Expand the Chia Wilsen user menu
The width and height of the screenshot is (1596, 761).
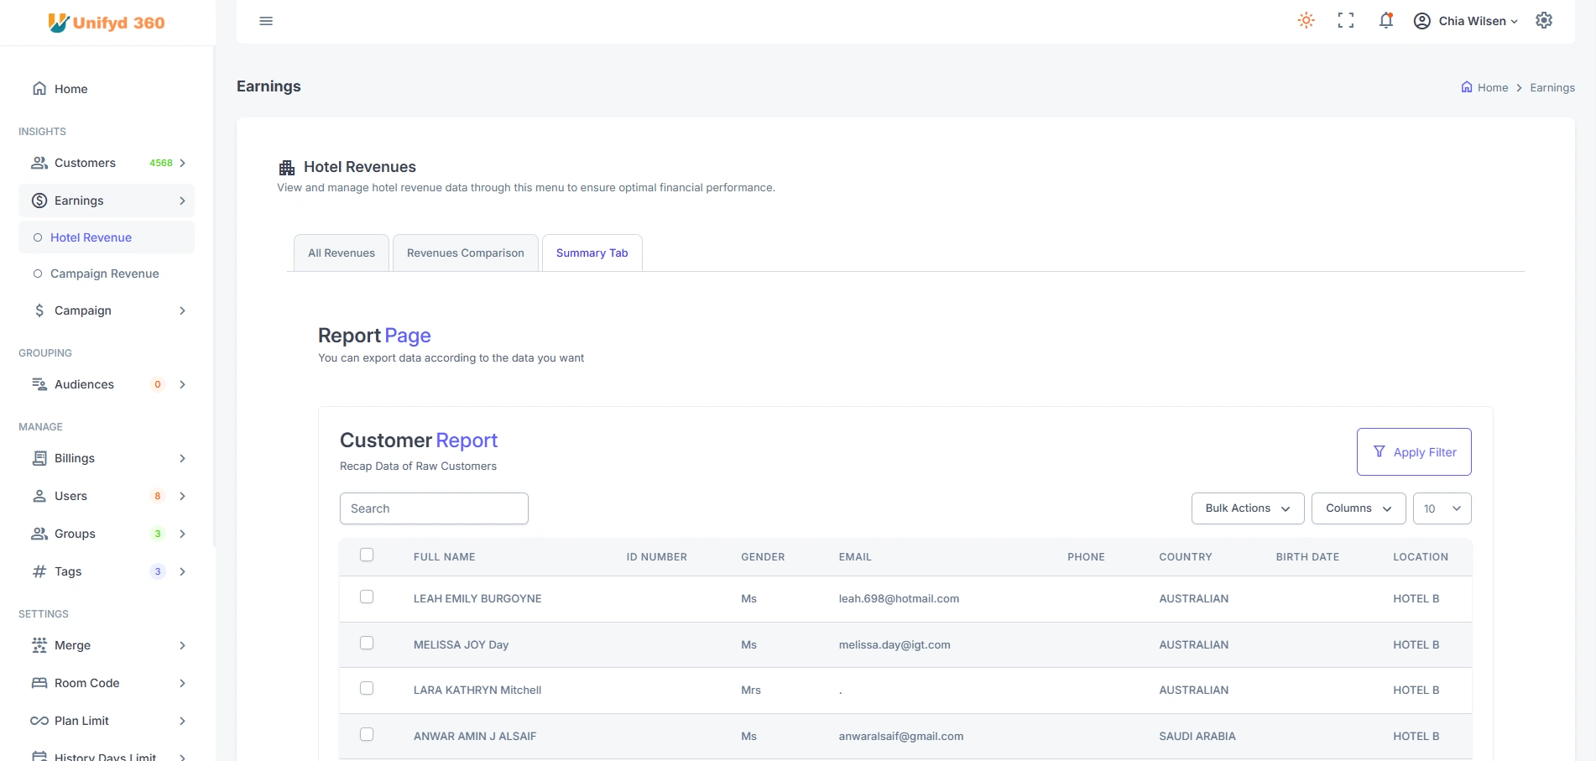(1466, 21)
